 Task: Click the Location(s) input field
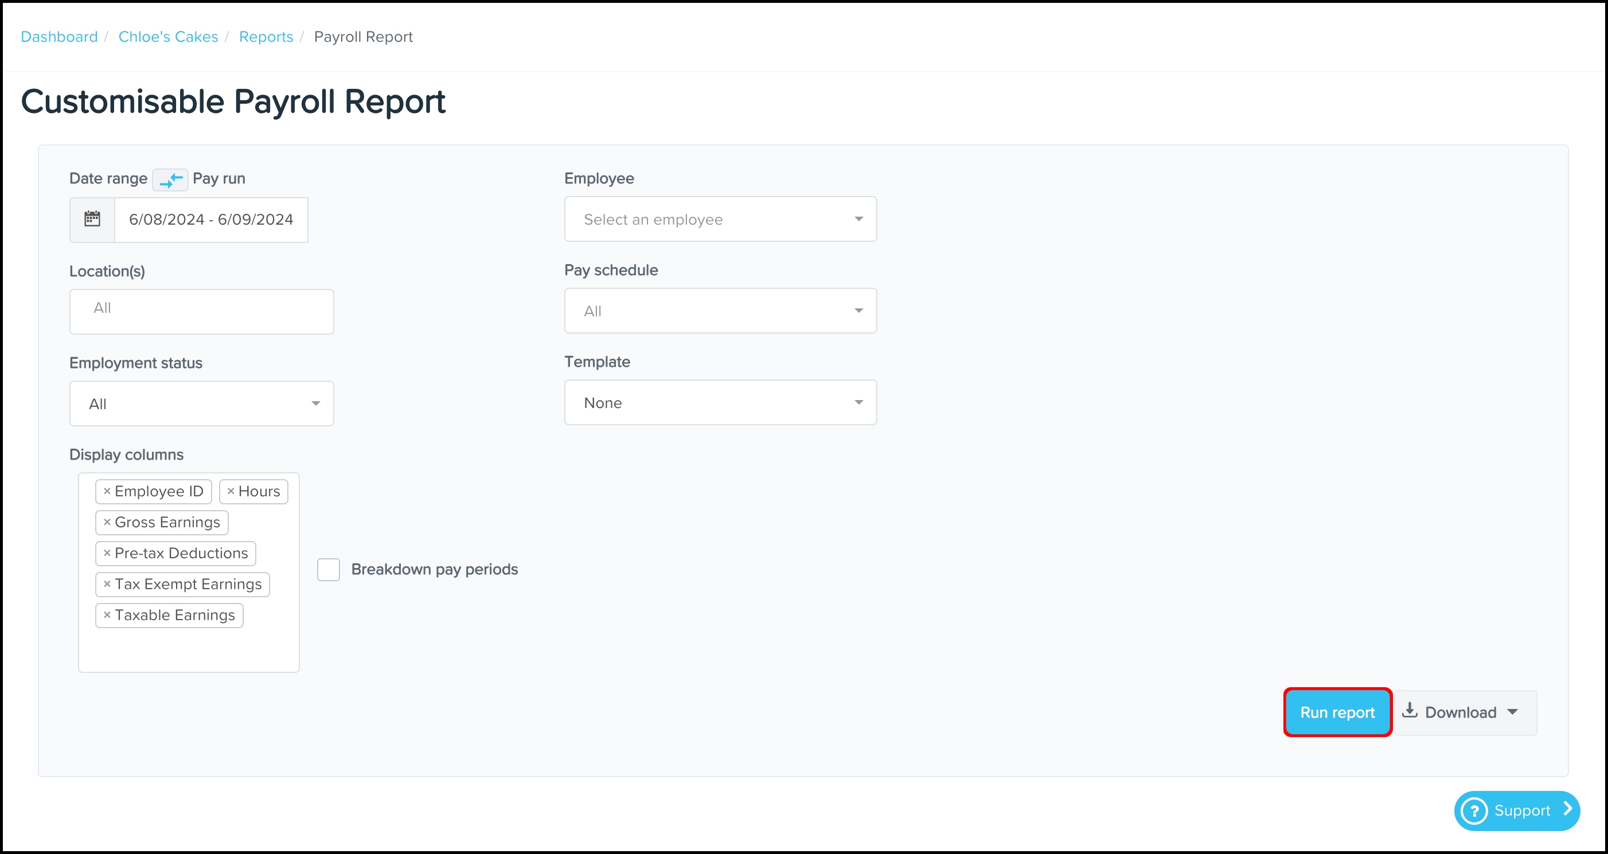point(201,311)
